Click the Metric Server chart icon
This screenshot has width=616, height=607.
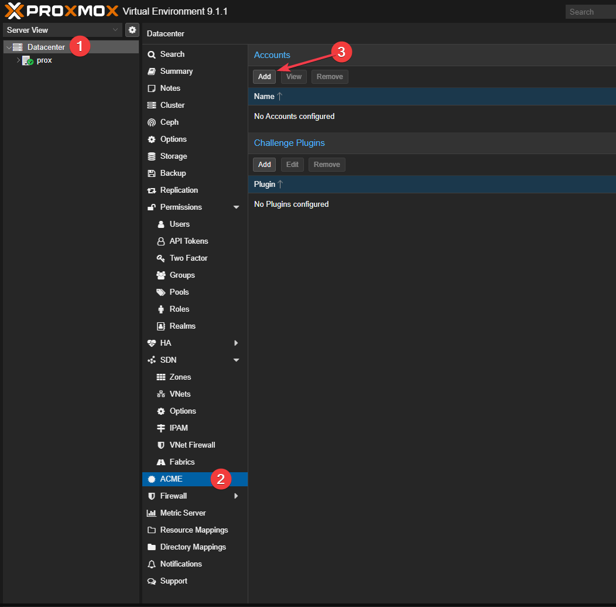click(151, 513)
